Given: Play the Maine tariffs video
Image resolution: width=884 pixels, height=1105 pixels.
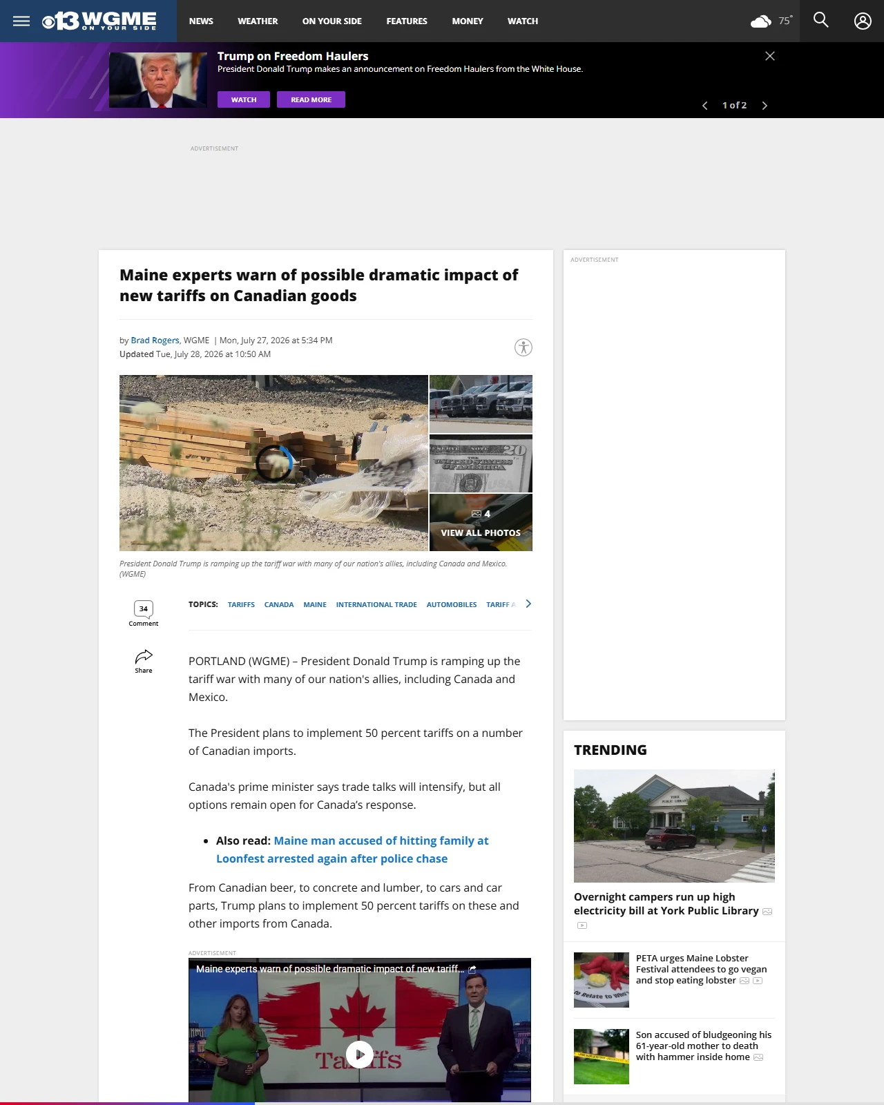Looking at the screenshot, I should [360, 1054].
